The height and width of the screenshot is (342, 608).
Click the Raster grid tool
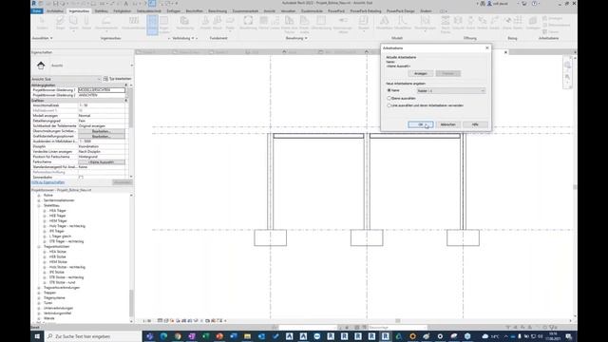click(x=518, y=23)
